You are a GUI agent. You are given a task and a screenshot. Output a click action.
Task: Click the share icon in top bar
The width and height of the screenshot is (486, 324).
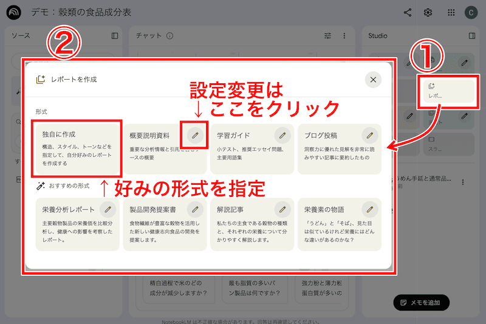click(408, 13)
